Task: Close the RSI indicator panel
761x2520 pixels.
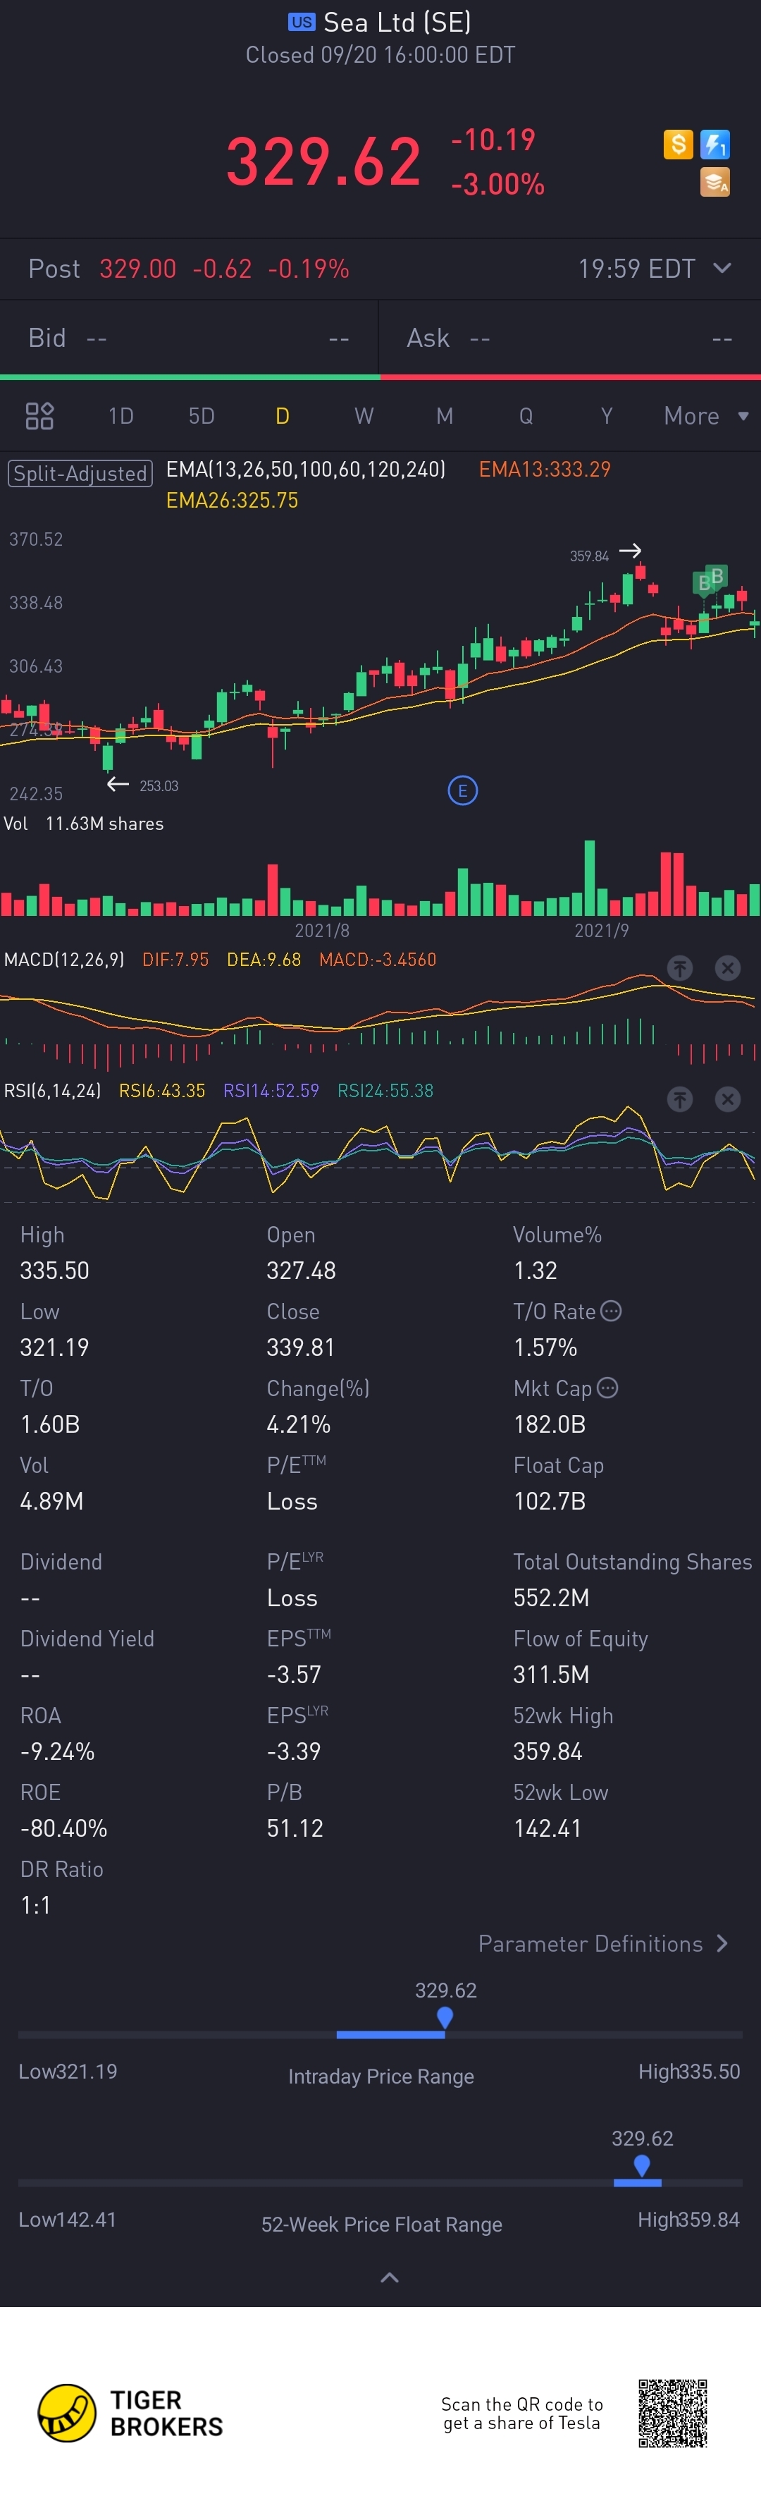Action: click(728, 1099)
